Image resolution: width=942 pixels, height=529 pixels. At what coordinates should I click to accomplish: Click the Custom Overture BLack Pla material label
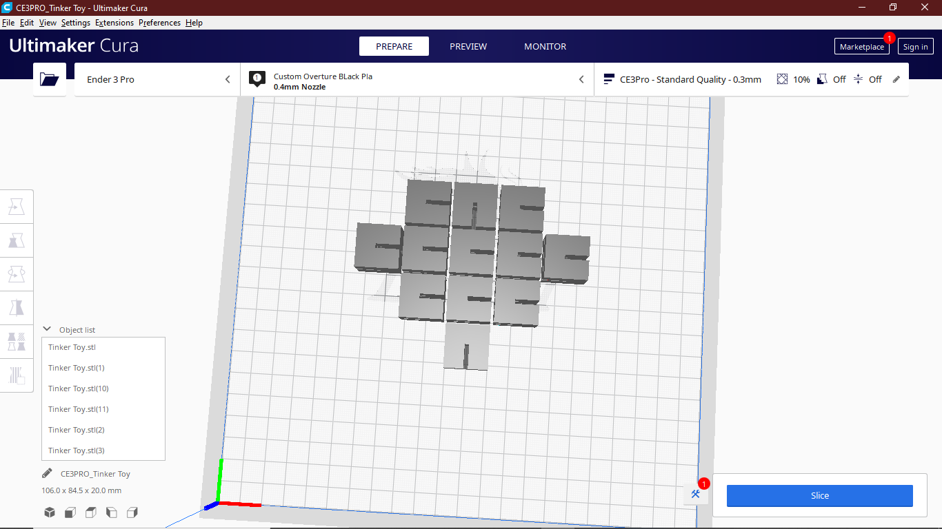click(323, 76)
